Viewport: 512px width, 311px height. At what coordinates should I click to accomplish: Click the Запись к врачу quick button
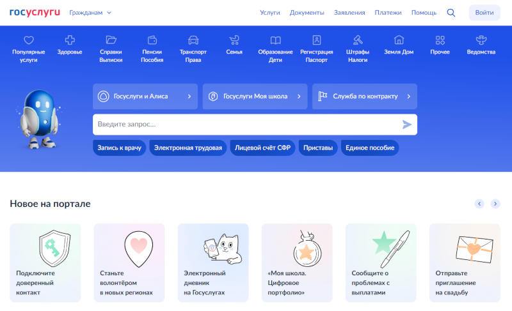[119, 148]
